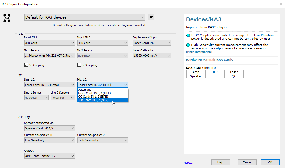Open the More Information link
The width and height of the screenshot is (285, 168).
pos(199,52)
